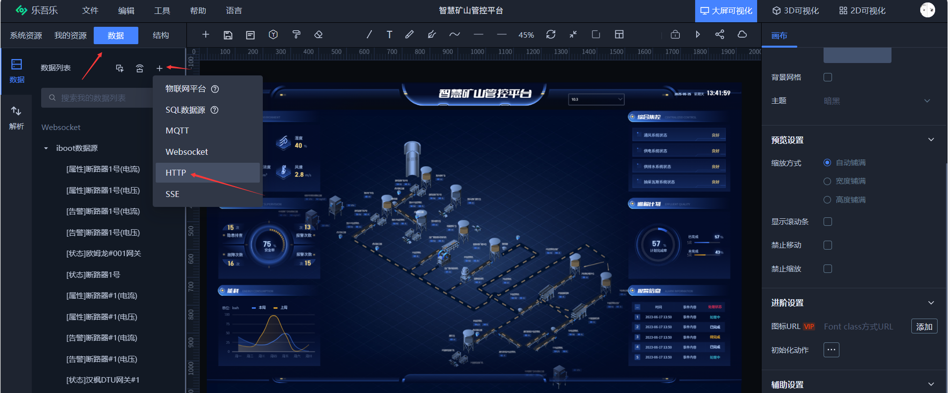
Task: Choose HTTP from the data source menu
Action: point(176,173)
